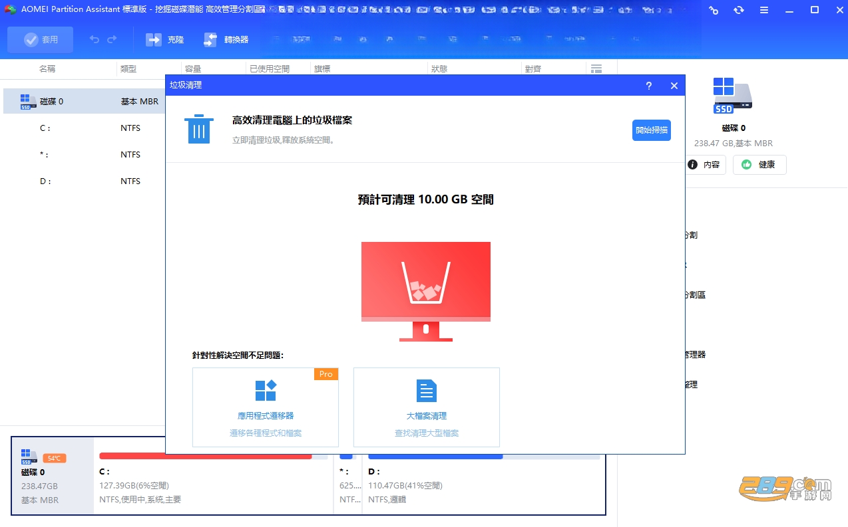
Task: Click the 對齊 column header
Action: point(533,68)
